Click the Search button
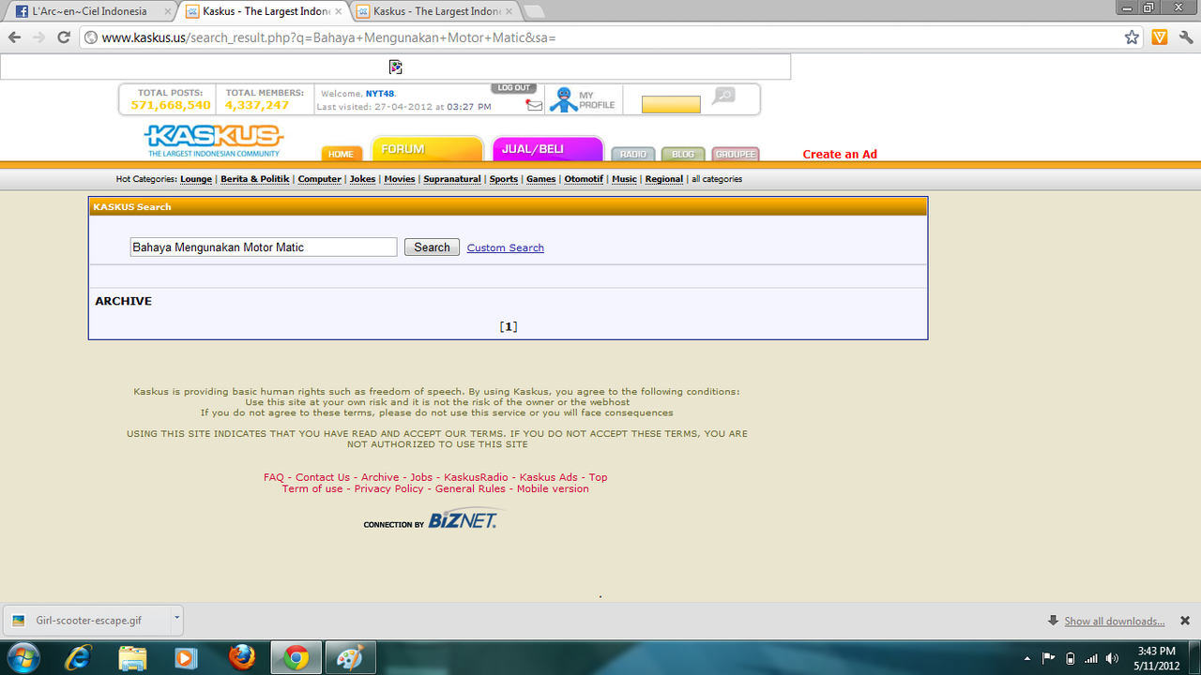 point(432,247)
